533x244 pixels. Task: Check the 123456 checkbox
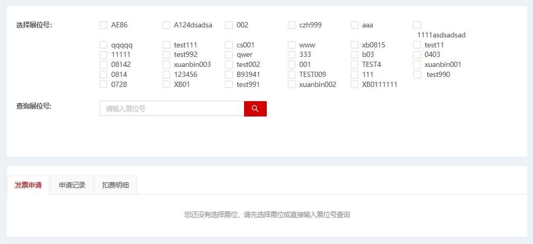click(166, 74)
